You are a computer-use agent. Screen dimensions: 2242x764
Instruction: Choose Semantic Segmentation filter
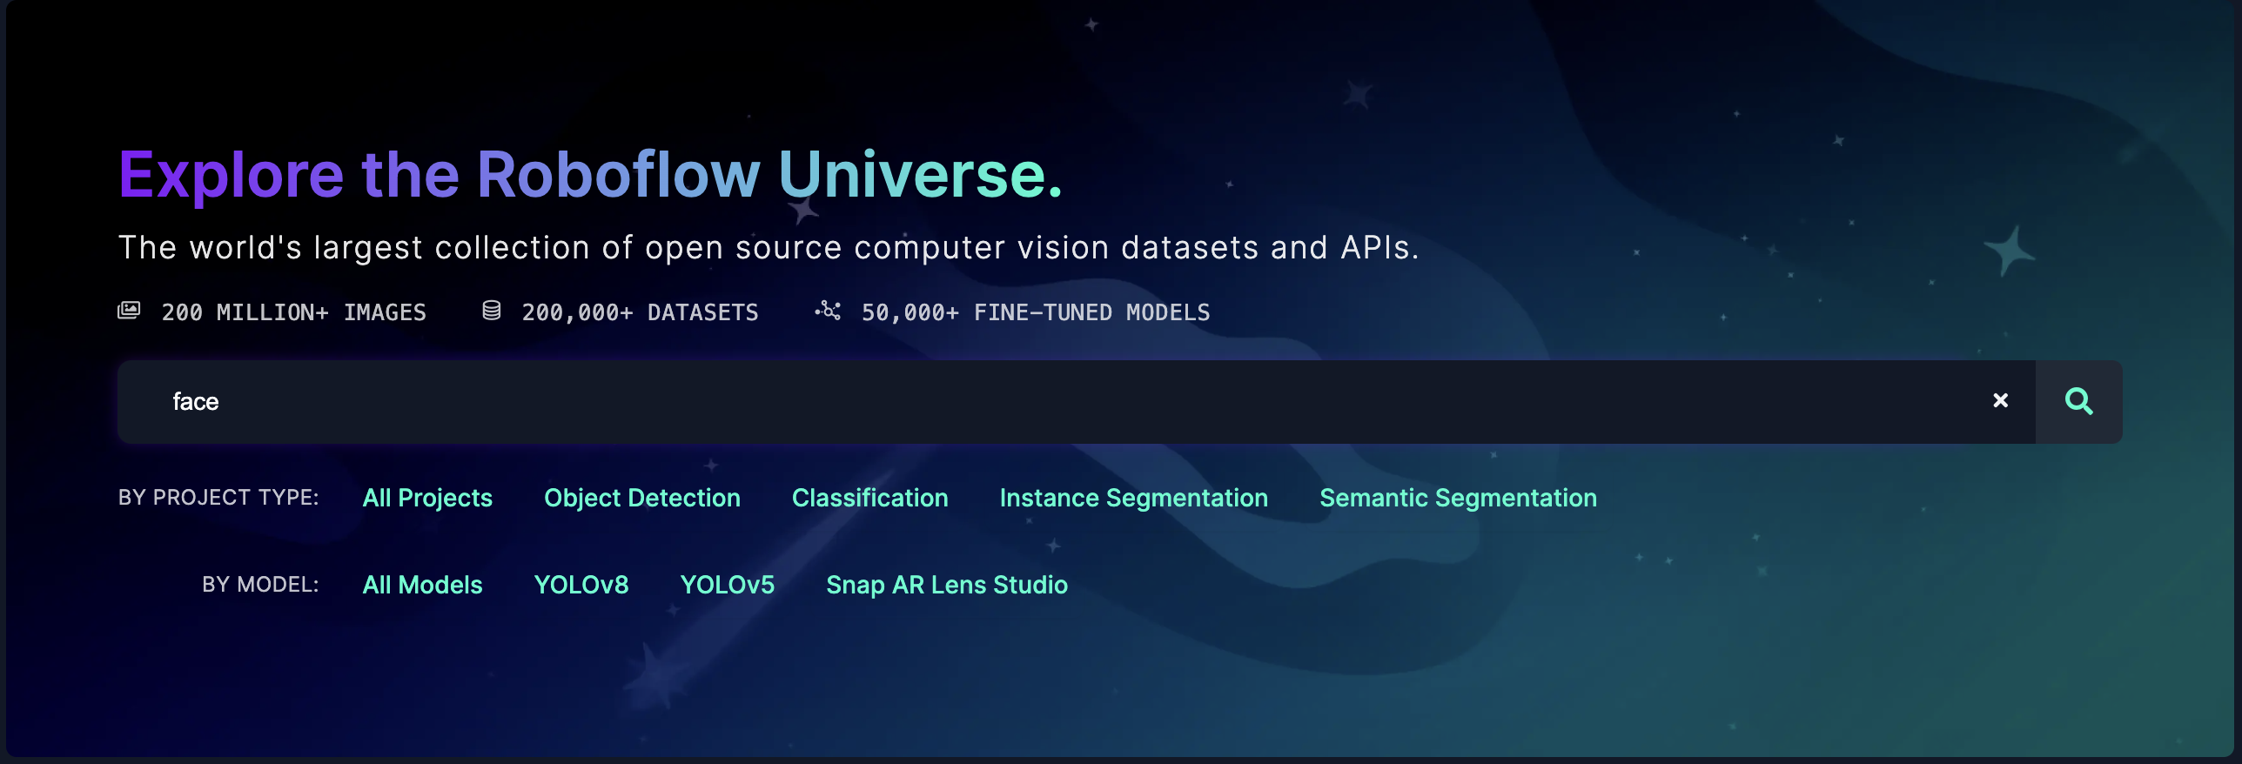(x=1458, y=498)
